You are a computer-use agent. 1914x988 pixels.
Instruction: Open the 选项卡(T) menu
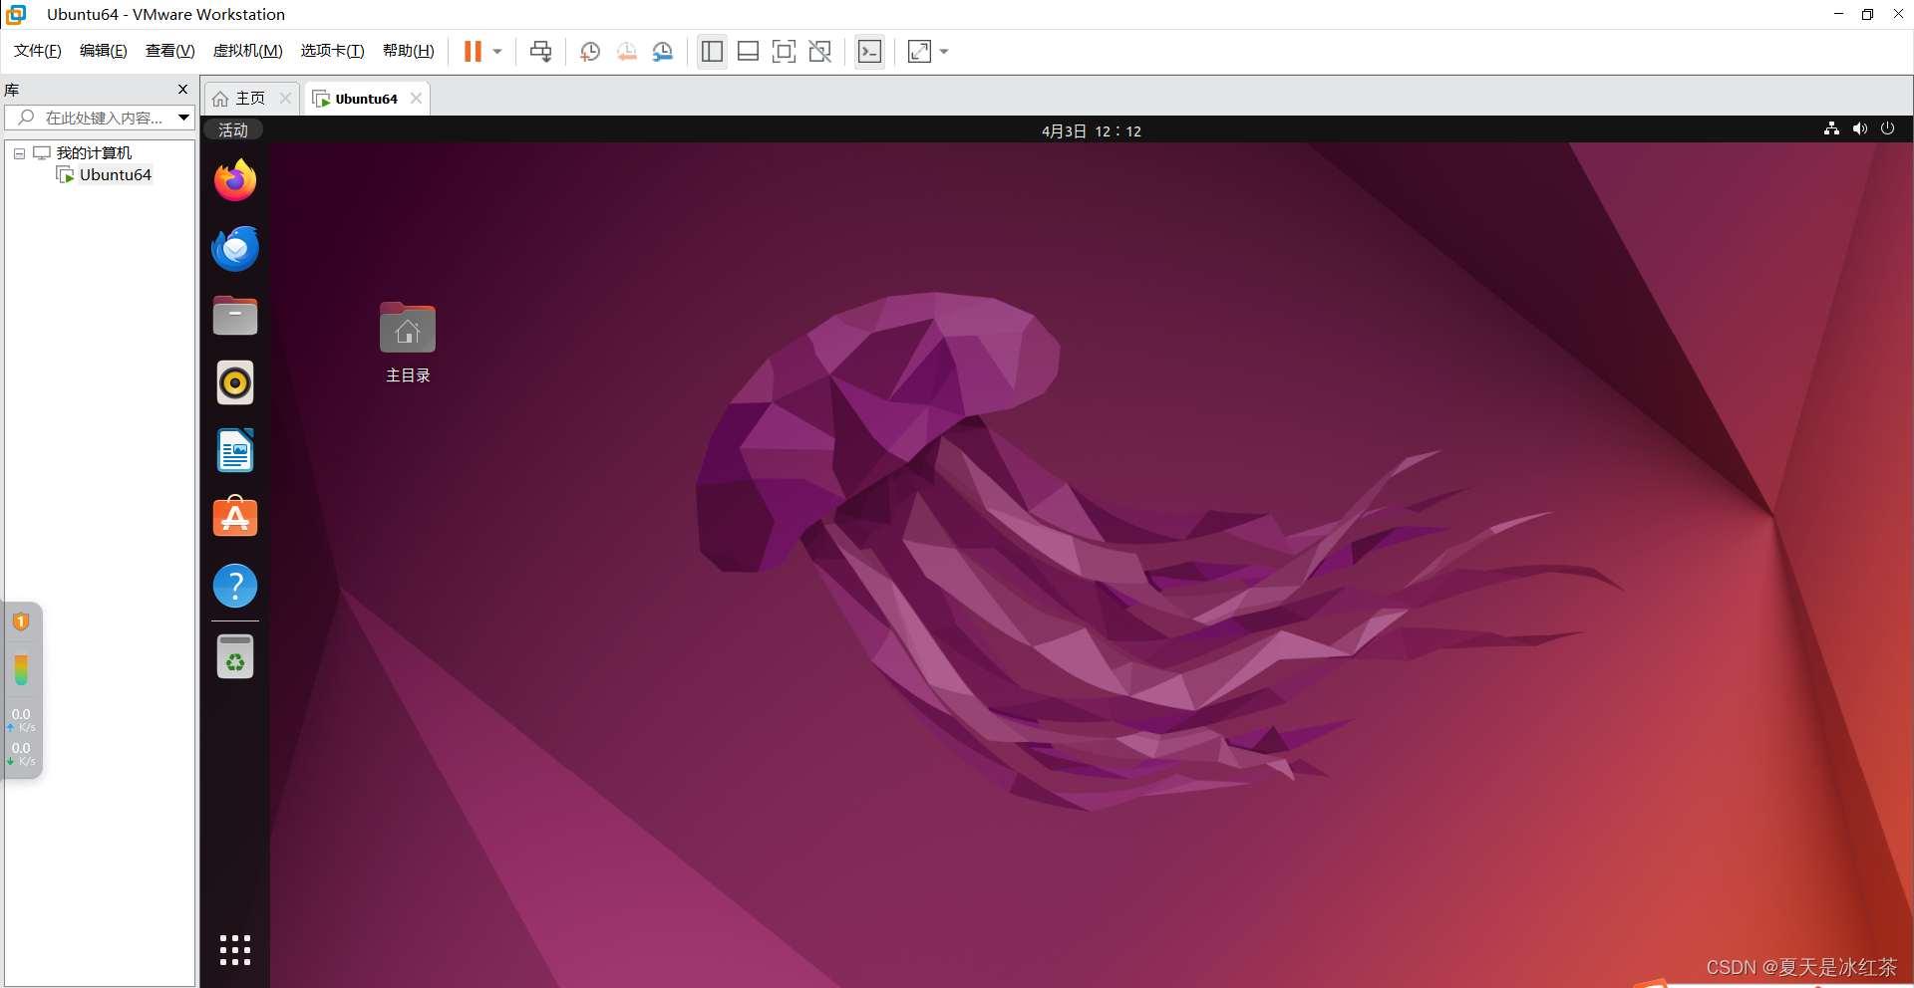pyautogui.click(x=333, y=51)
